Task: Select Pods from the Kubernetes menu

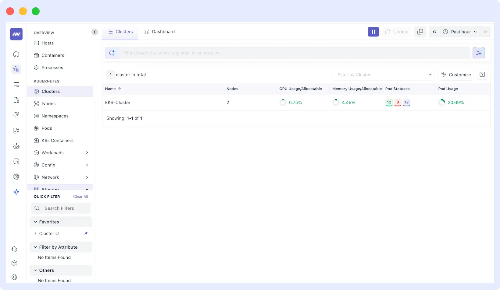Action: pyautogui.click(x=47, y=128)
